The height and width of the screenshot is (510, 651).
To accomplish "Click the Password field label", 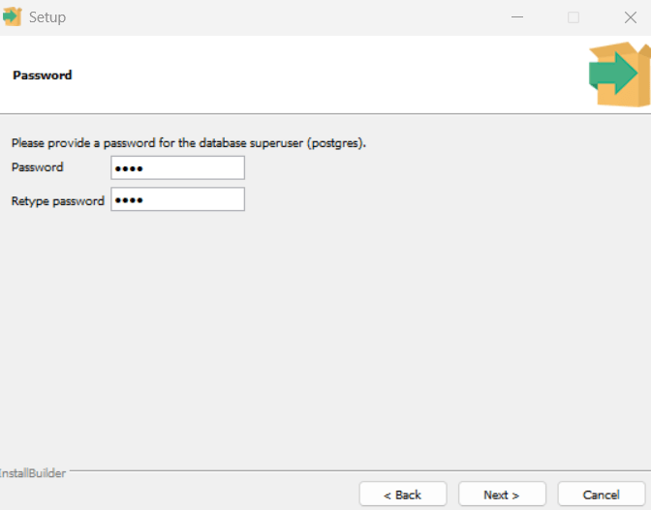I will (x=38, y=167).
